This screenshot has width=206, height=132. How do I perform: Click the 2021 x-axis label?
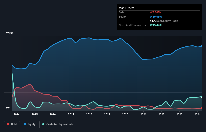point(143,114)
